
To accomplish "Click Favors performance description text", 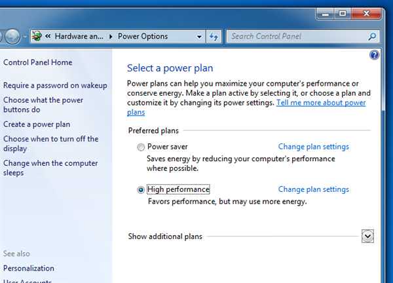I will (x=227, y=202).
